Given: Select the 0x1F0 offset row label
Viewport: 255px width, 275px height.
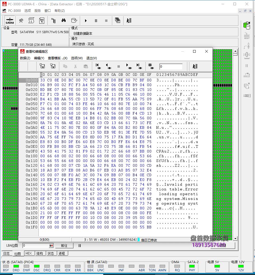Looking at the screenshot, I should [32, 227].
